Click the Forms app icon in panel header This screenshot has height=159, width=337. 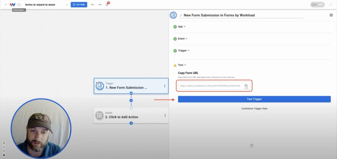click(173, 15)
